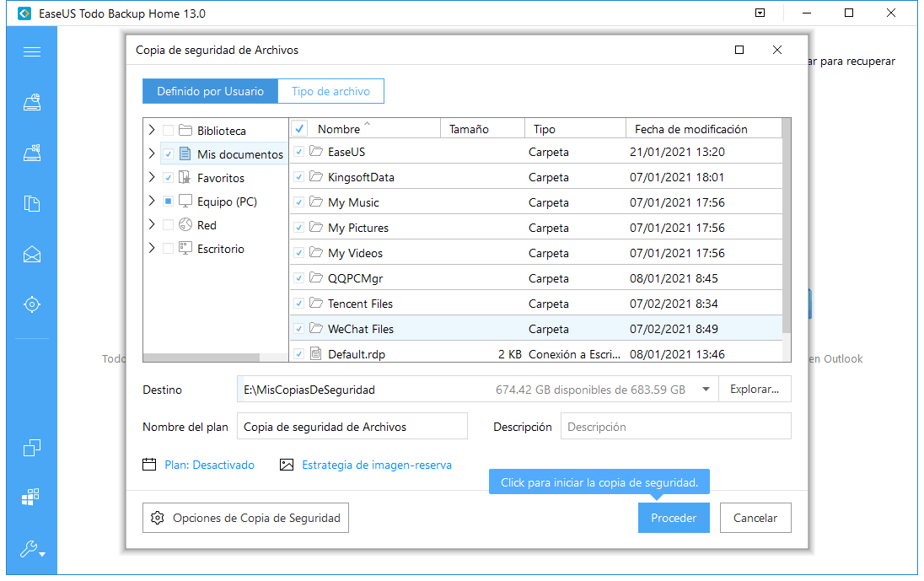This screenshot has height=581, width=924.
Task: Open Opciones de Copia de Seguridad
Action: click(245, 518)
